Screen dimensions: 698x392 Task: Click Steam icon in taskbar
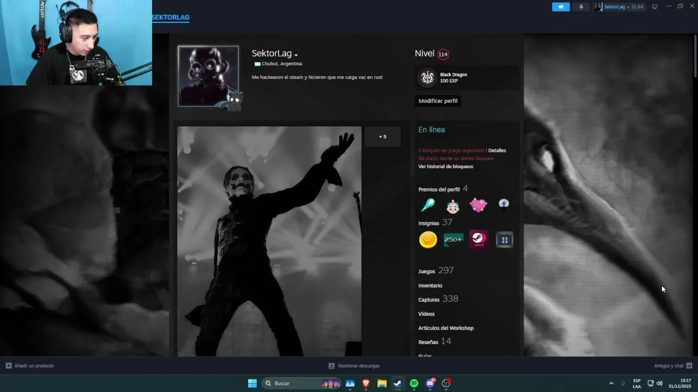click(398, 383)
